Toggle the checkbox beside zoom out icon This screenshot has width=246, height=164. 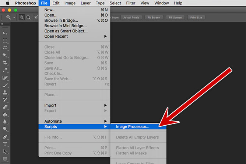pyautogui.click(x=36, y=17)
